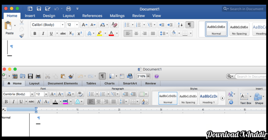Click Text Effects outlined A in top ribbon
This screenshot has height=140, width=268.
pos(89,33)
